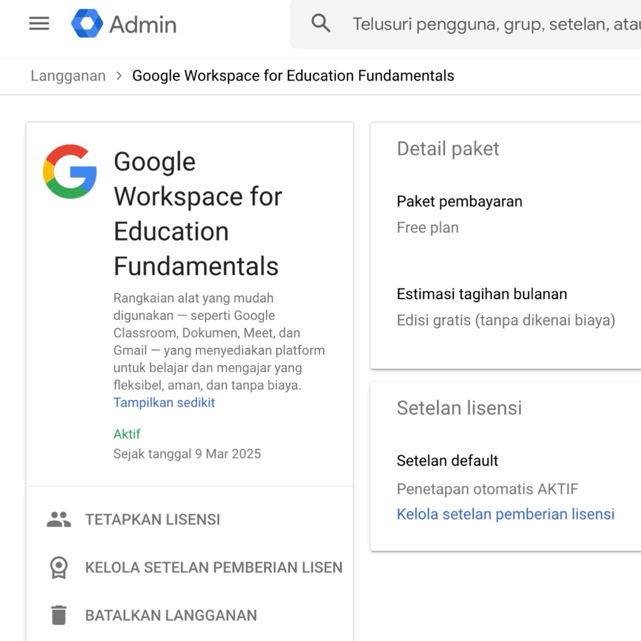The width and height of the screenshot is (641, 641).
Task: Click the people icon beside Tetapkan Lisensi
Action: [x=58, y=519]
